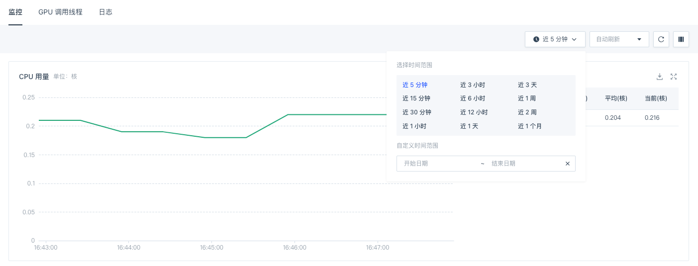Select 近 1 小时 option
The width and height of the screenshot is (698, 266).
tap(414, 126)
